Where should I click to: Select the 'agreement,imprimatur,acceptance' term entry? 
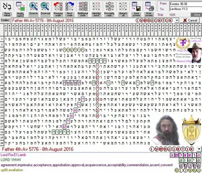pyautogui.click(x=87, y=165)
